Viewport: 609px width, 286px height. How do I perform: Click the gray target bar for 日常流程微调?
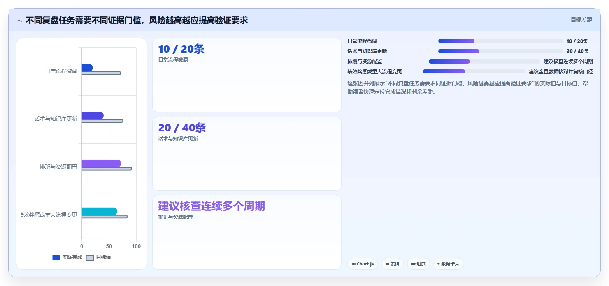[x=101, y=73]
